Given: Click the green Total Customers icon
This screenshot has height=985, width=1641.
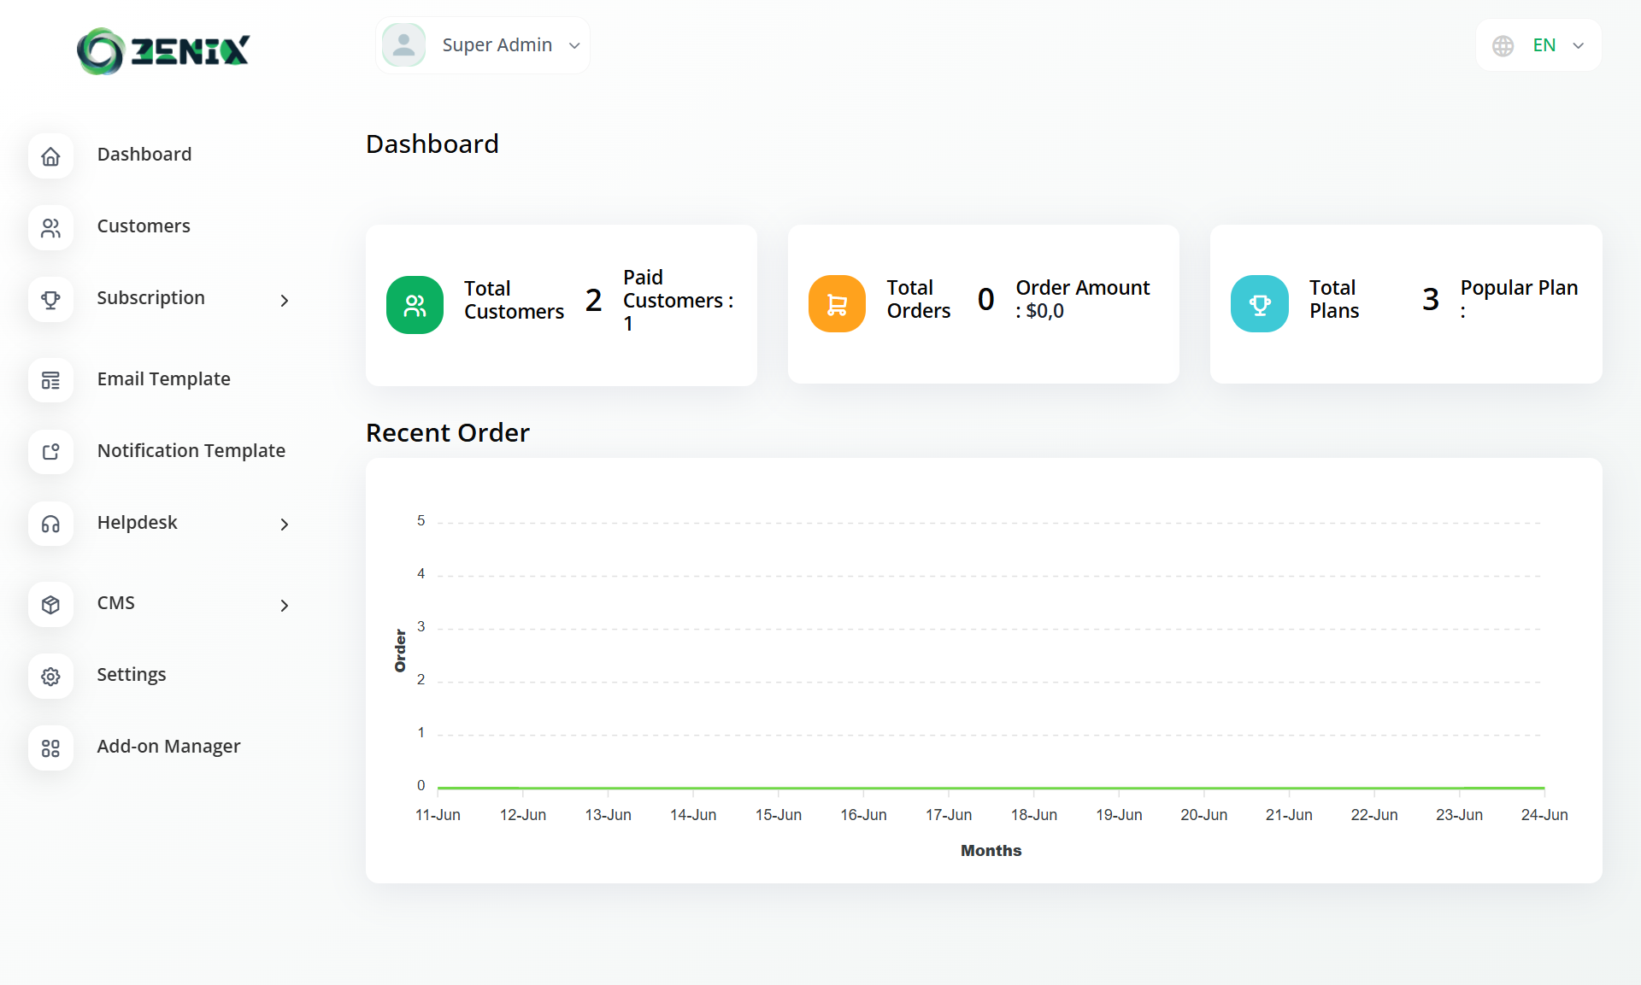Looking at the screenshot, I should [415, 305].
